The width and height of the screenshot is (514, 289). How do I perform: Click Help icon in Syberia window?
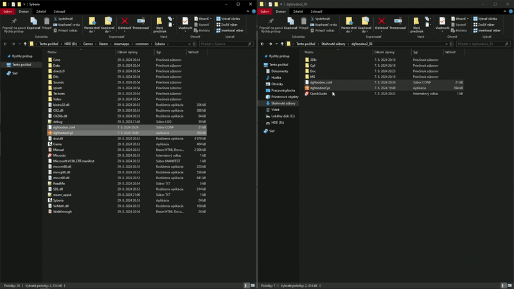tap(254, 12)
